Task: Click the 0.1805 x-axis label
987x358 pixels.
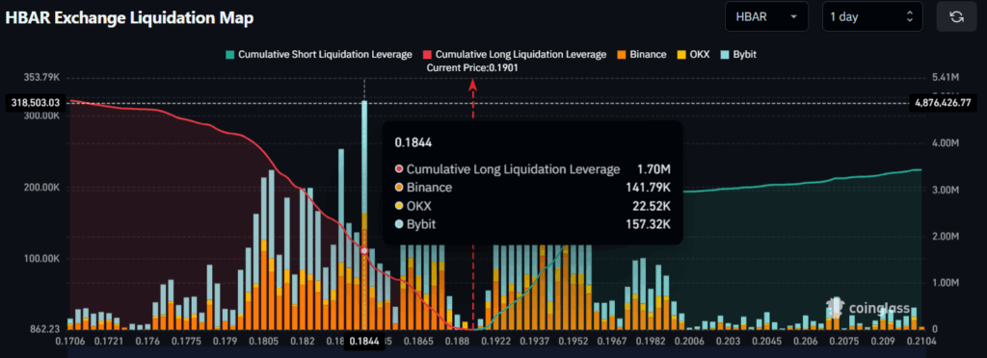Action: click(x=264, y=341)
